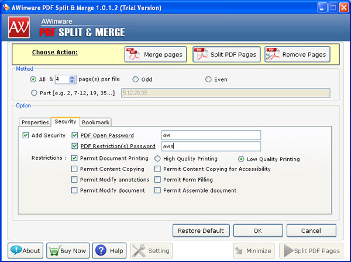Select Remove Pages action button
Viewport: 351px width, 262px height.
[297, 54]
